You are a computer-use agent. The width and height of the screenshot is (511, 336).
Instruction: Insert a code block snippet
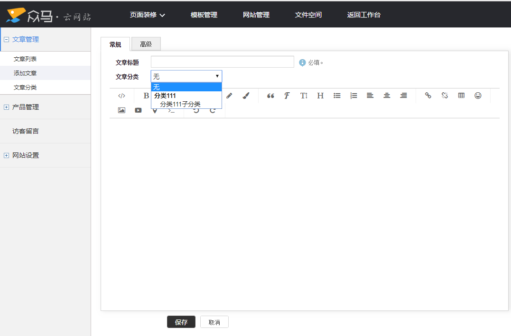(x=171, y=111)
